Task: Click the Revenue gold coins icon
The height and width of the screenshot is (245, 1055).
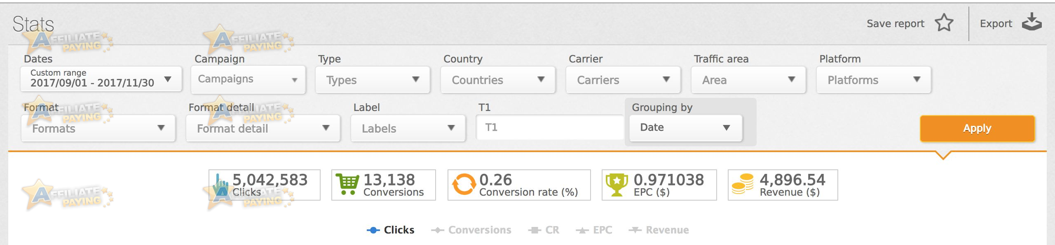Action: [x=743, y=184]
